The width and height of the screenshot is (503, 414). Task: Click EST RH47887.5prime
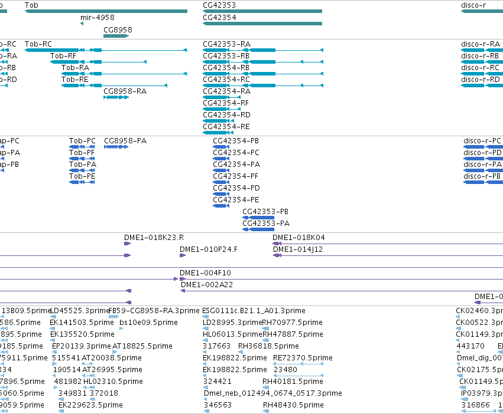pyautogui.click(x=293, y=334)
